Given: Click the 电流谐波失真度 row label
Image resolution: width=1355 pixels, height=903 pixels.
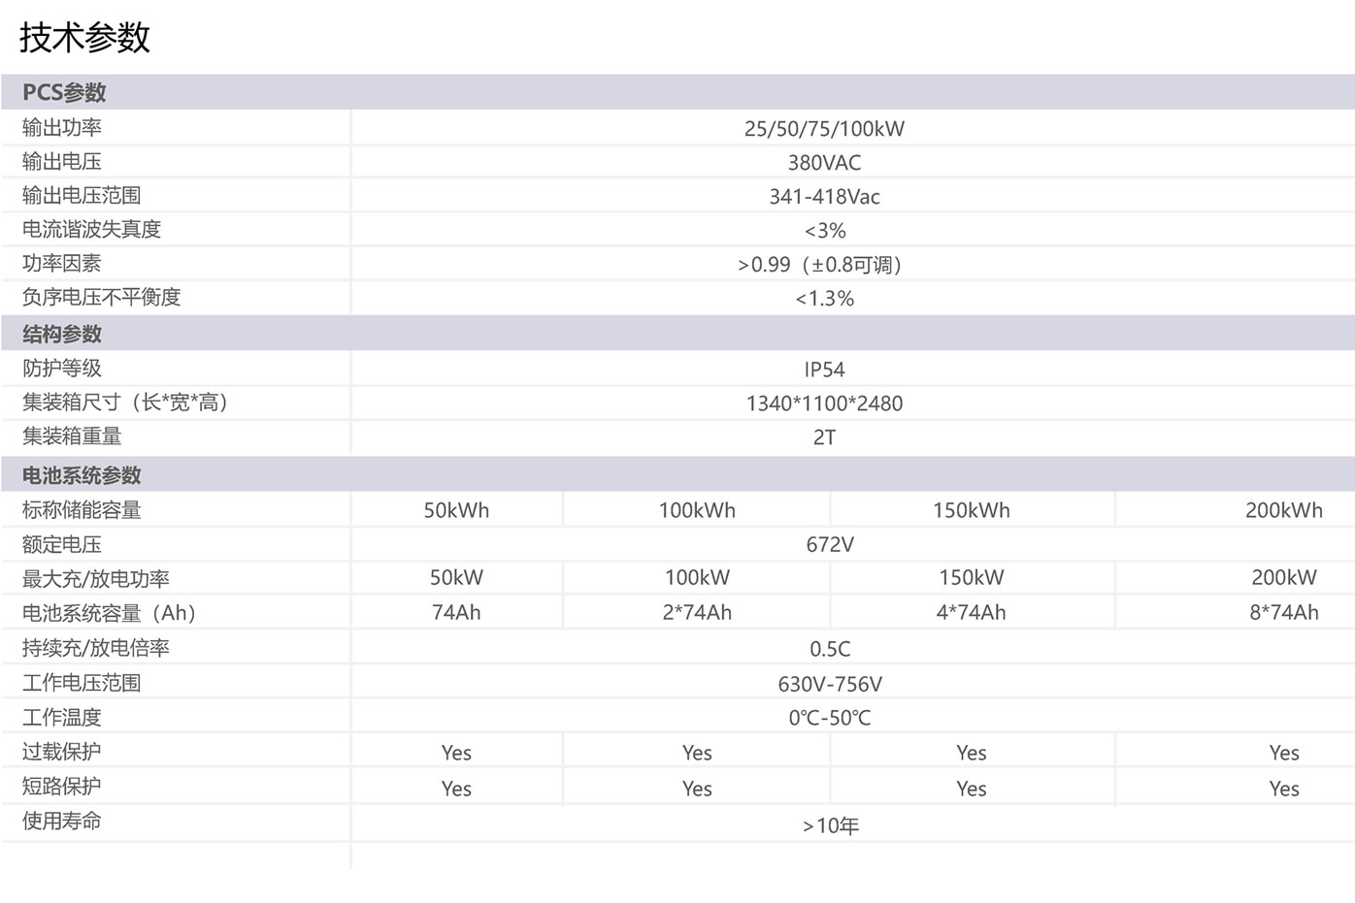Looking at the screenshot, I should click(91, 230).
